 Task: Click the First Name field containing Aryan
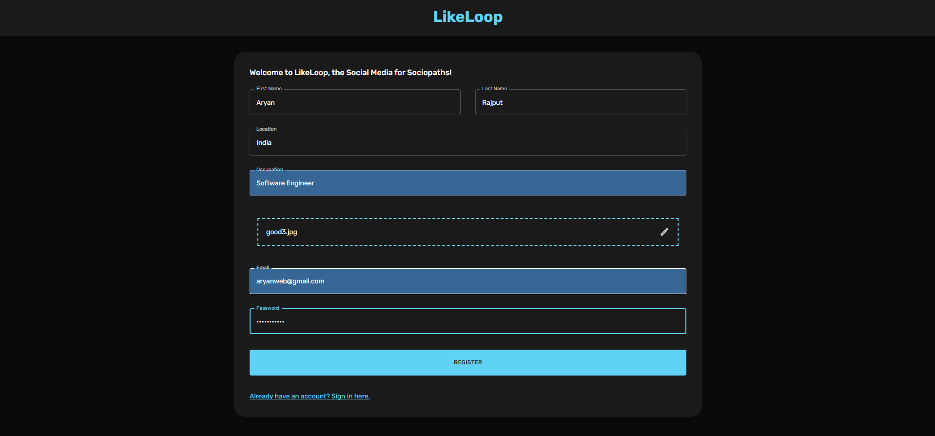355,102
